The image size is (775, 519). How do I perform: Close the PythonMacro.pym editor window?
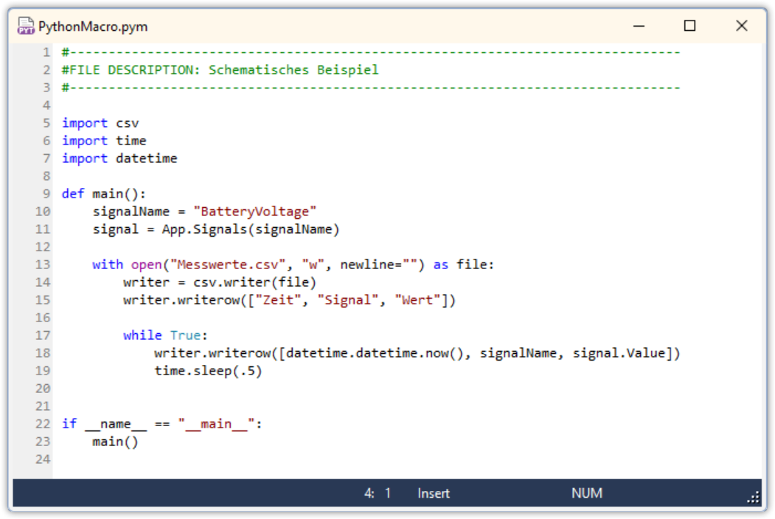tap(741, 26)
